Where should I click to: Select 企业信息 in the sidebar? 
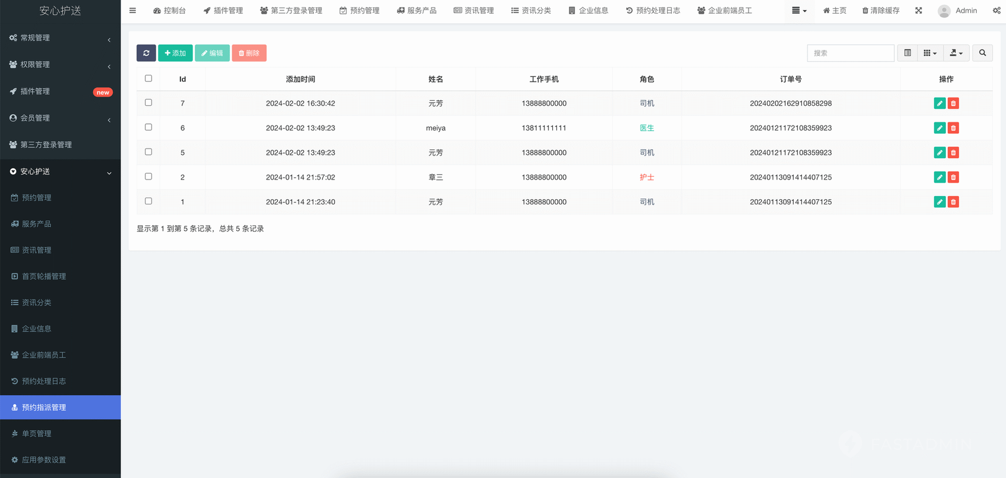(36, 329)
